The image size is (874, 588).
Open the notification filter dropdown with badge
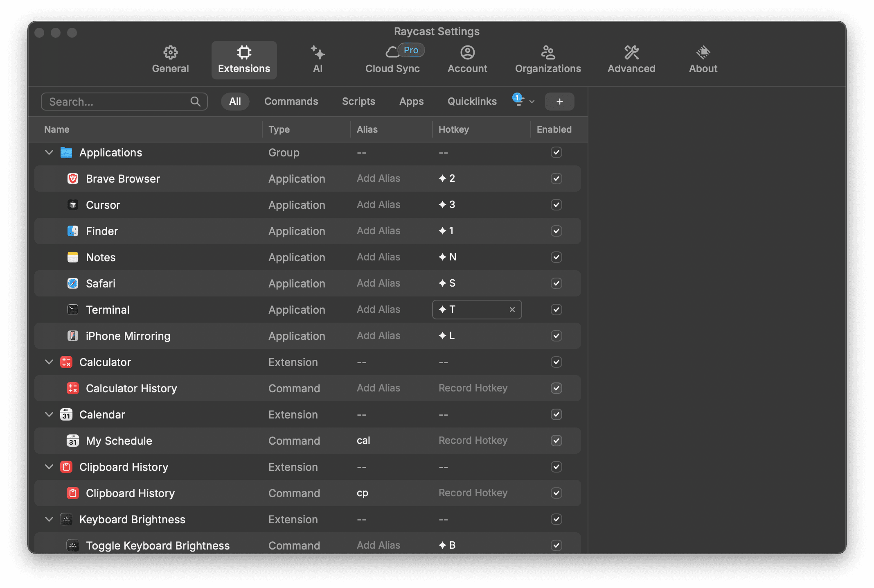pyautogui.click(x=524, y=101)
